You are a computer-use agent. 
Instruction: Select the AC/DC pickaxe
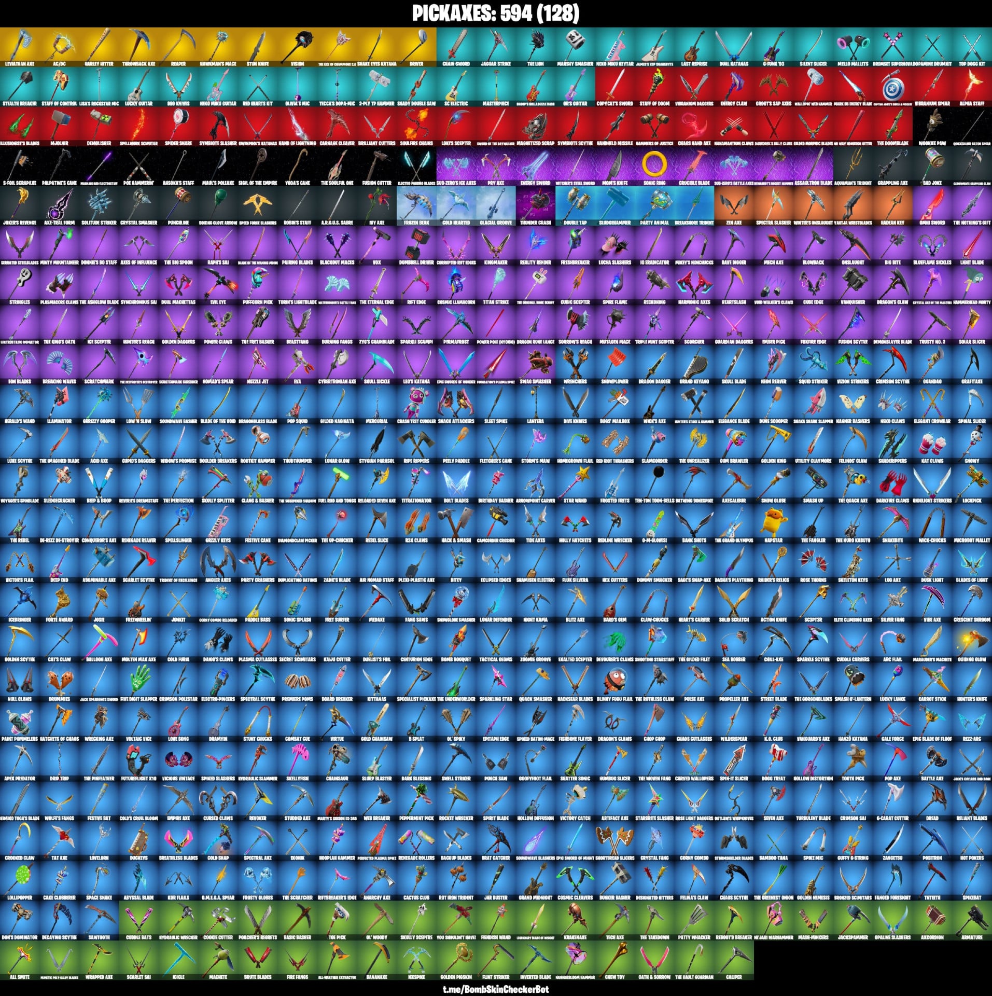tap(60, 47)
